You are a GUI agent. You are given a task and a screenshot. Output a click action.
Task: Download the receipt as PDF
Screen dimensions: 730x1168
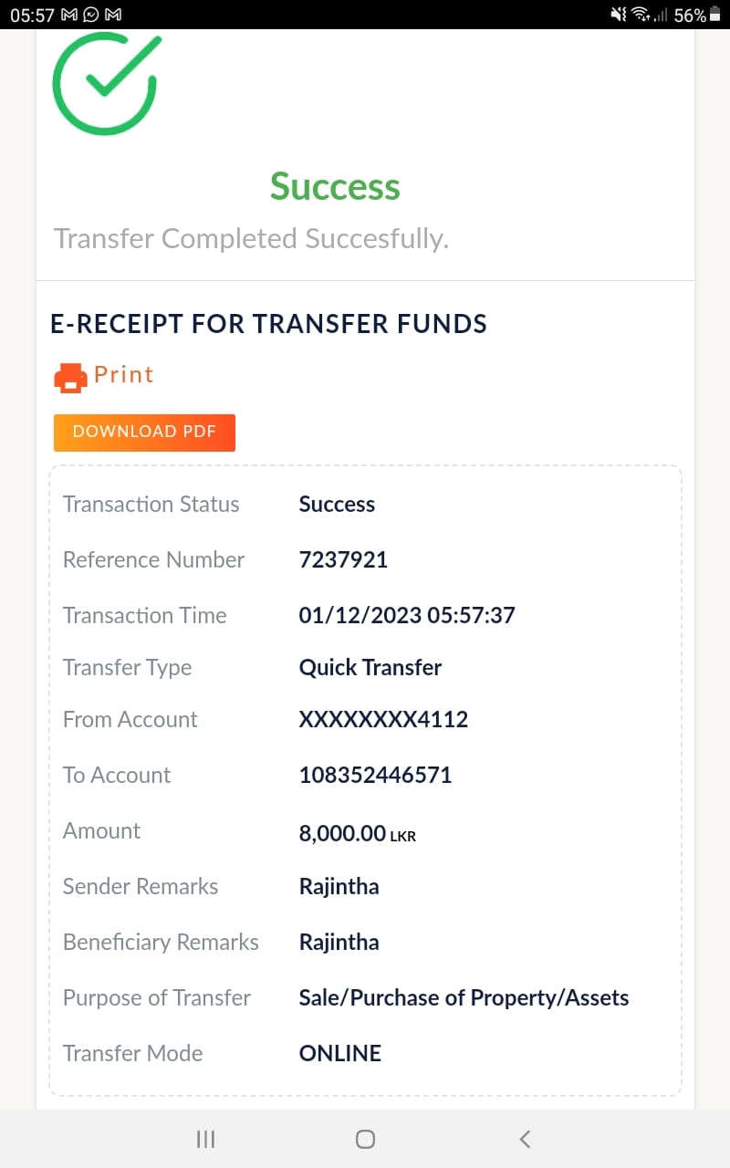(144, 433)
